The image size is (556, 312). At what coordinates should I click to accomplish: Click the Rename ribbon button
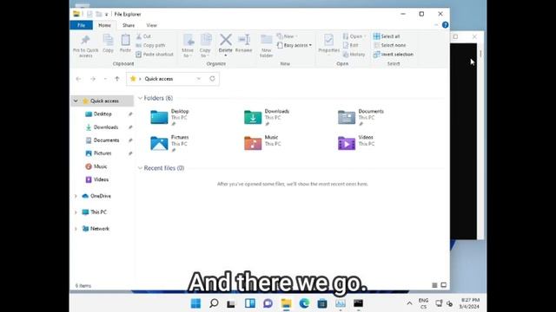click(x=244, y=44)
